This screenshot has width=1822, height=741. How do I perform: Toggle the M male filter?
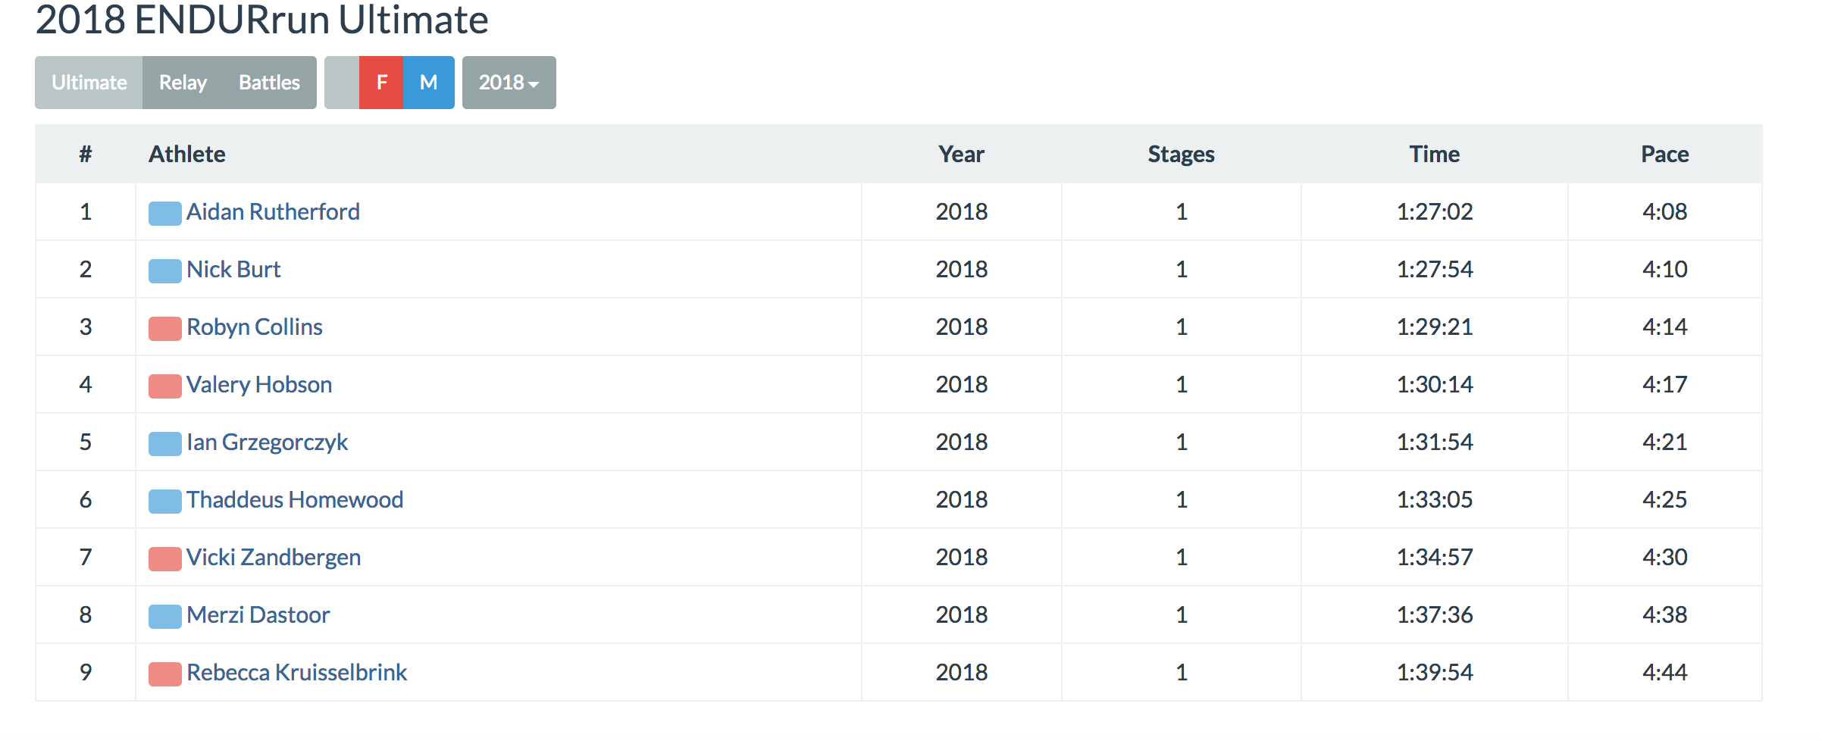429,83
